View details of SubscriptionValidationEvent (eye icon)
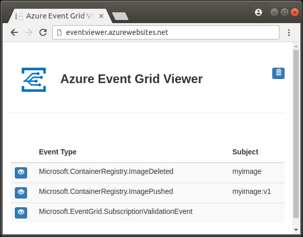The height and width of the screenshot is (237, 303). tap(21, 213)
